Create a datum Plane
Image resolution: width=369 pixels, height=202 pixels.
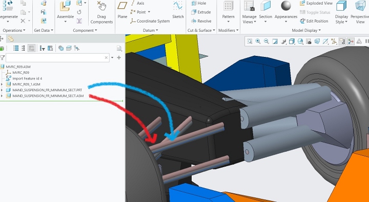tap(122, 10)
